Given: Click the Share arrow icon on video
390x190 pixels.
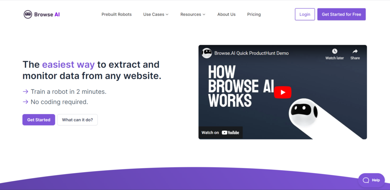Looking at the screenshot, I should tap(355, 51).
